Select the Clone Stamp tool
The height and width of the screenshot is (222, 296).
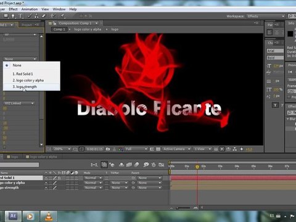[36, 16]
